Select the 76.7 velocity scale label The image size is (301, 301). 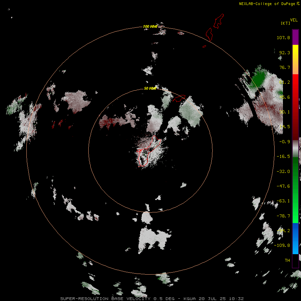coord(285,67)
